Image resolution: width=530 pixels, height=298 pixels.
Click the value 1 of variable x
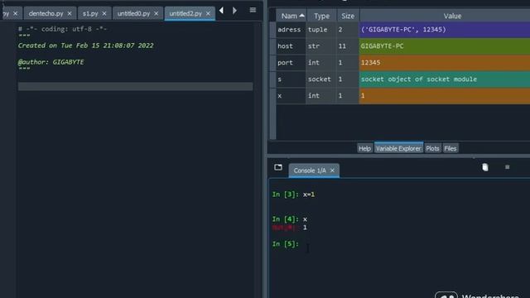click(444, 96)
